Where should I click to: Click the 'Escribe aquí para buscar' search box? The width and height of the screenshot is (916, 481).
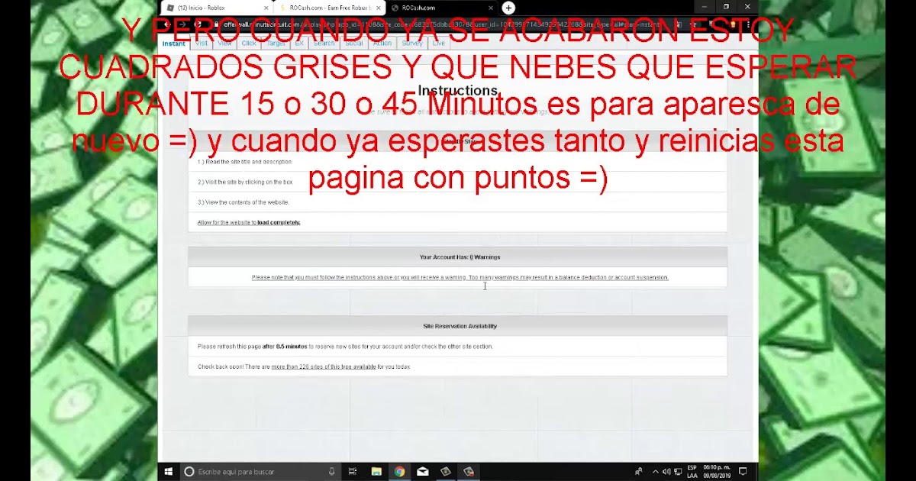point(260,472)
